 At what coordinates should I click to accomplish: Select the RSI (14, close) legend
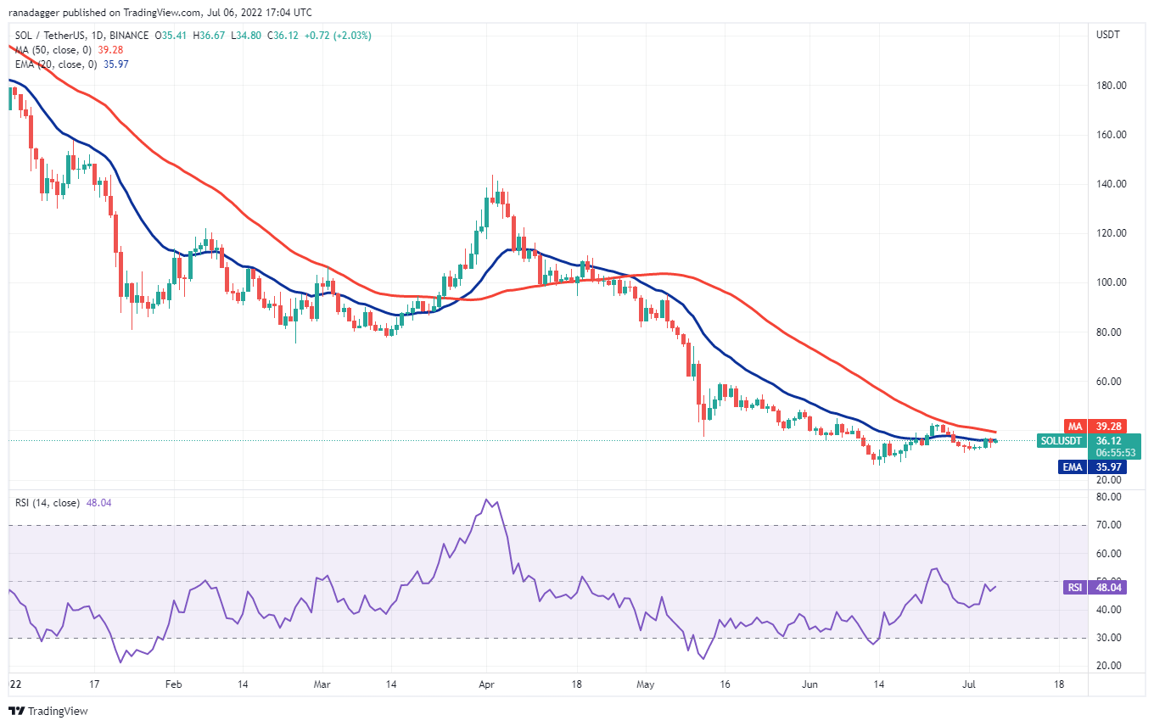(48, 503)
